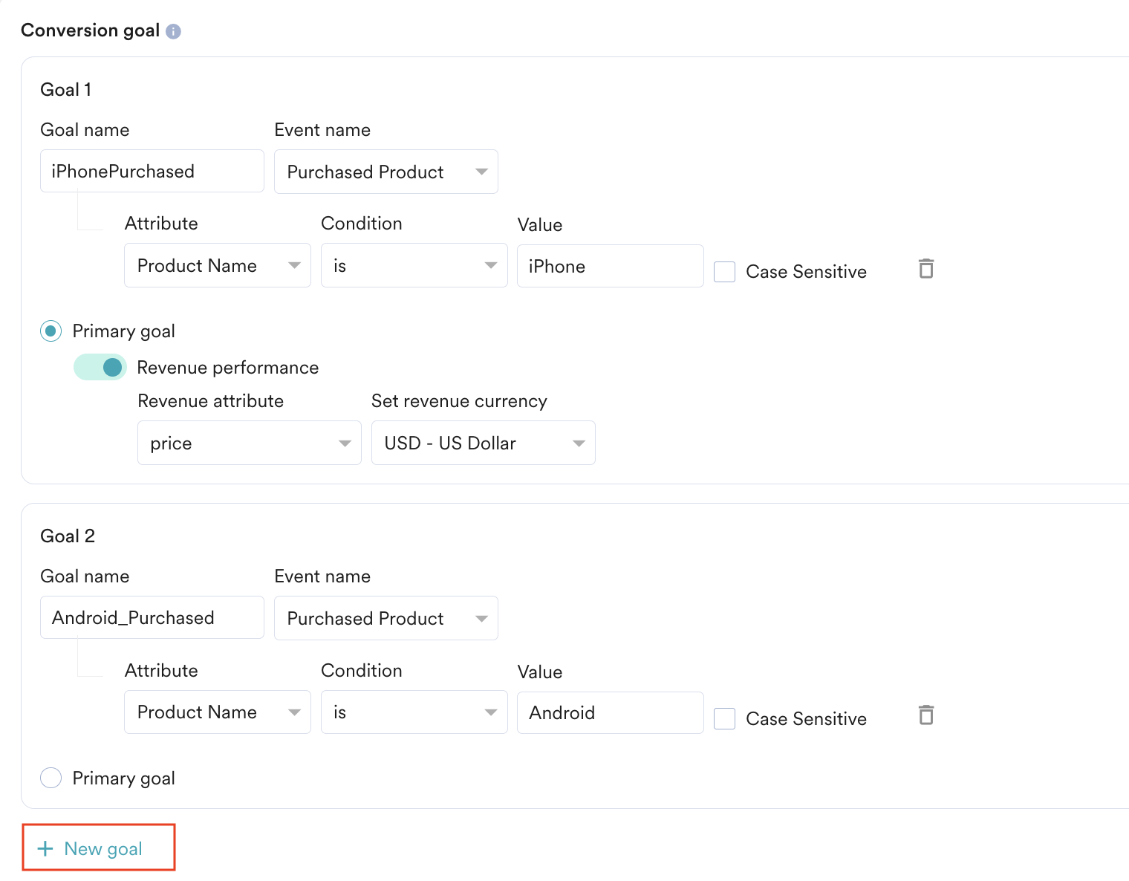Click the Android_Purchased goal name field
The height and width of the screenshot is (881, 1129).
tap(152, 617)
